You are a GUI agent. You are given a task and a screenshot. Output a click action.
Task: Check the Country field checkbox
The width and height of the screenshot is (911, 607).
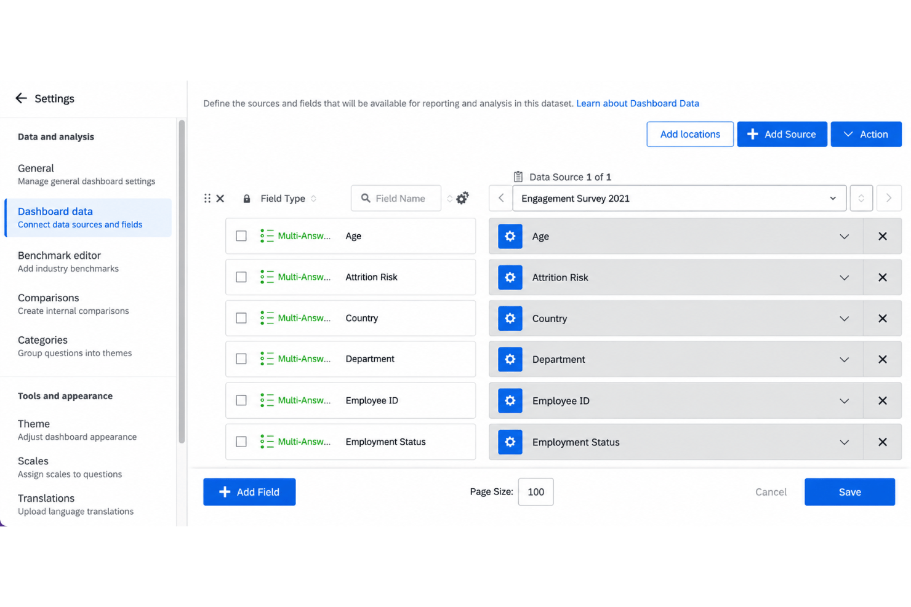click(x=241, y=318)
